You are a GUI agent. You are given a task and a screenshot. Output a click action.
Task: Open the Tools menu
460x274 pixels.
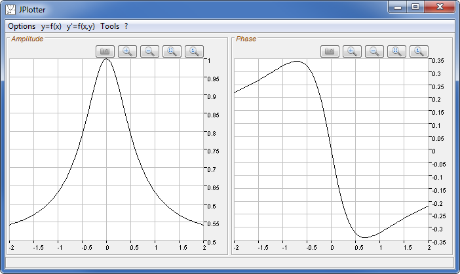[110, 26]
